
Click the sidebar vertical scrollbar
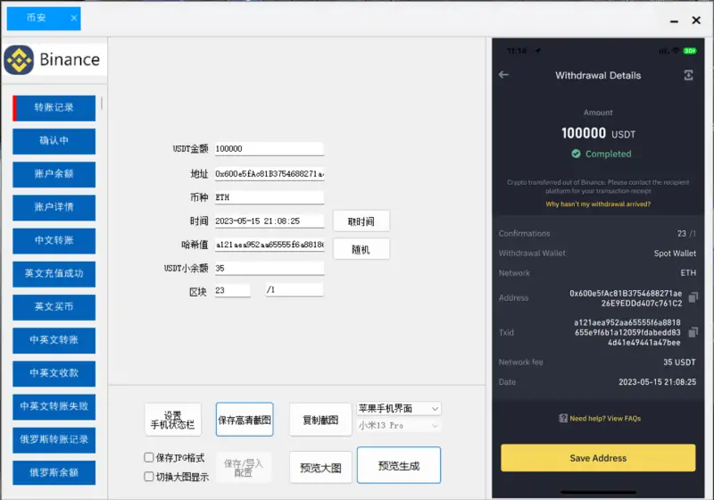pos(102,104)
